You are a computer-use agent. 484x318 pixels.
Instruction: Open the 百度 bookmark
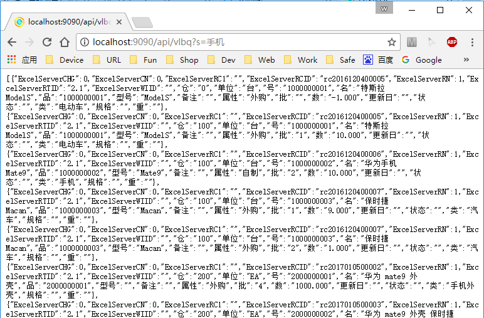378,60
